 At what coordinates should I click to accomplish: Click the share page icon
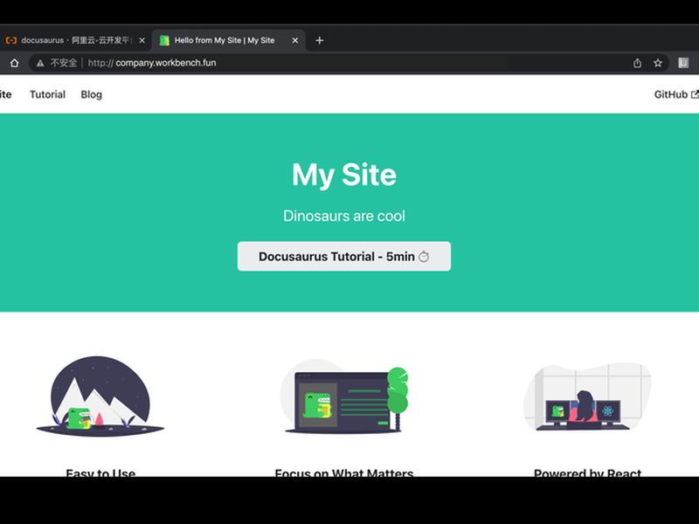(x=637, y=63)
